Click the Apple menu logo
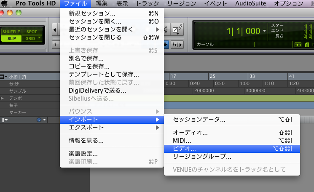The height and width of the screenshot is (192, 314). (x=4, y=3)
